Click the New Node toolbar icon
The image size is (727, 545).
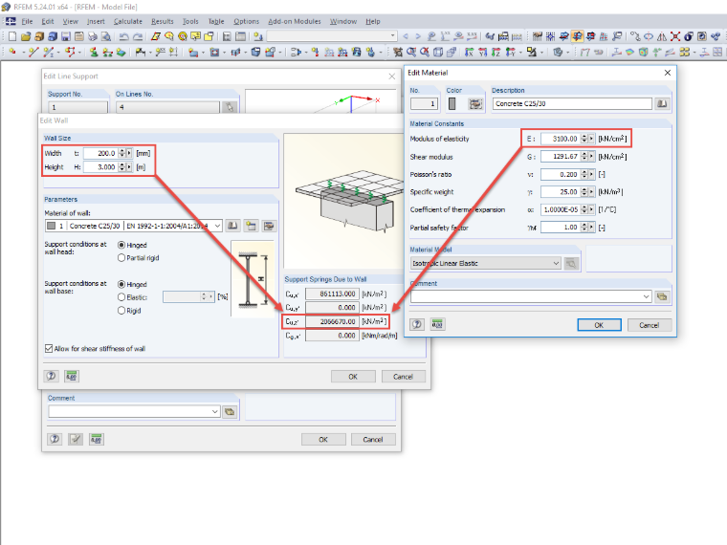point(12,52)
